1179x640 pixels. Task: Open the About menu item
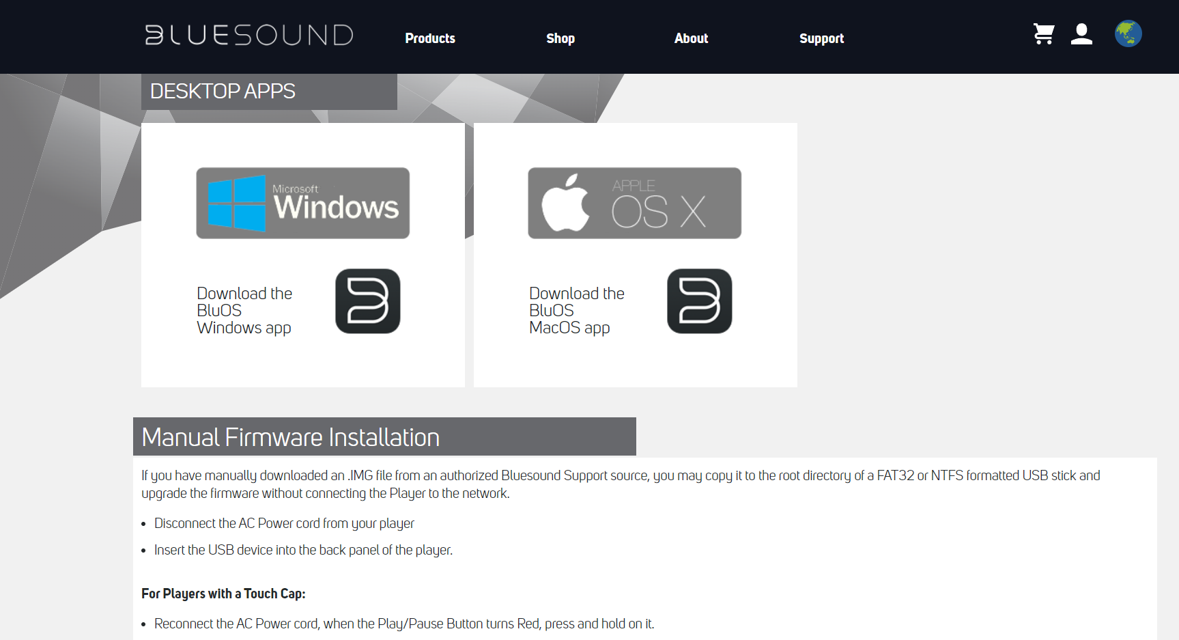[x=691, y=38]
